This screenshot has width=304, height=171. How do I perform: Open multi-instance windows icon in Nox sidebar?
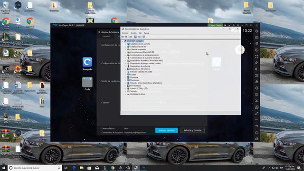point(256,107)
